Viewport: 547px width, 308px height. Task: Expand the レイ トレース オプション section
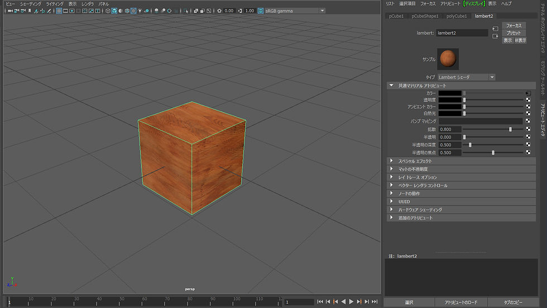coord(461,177)
